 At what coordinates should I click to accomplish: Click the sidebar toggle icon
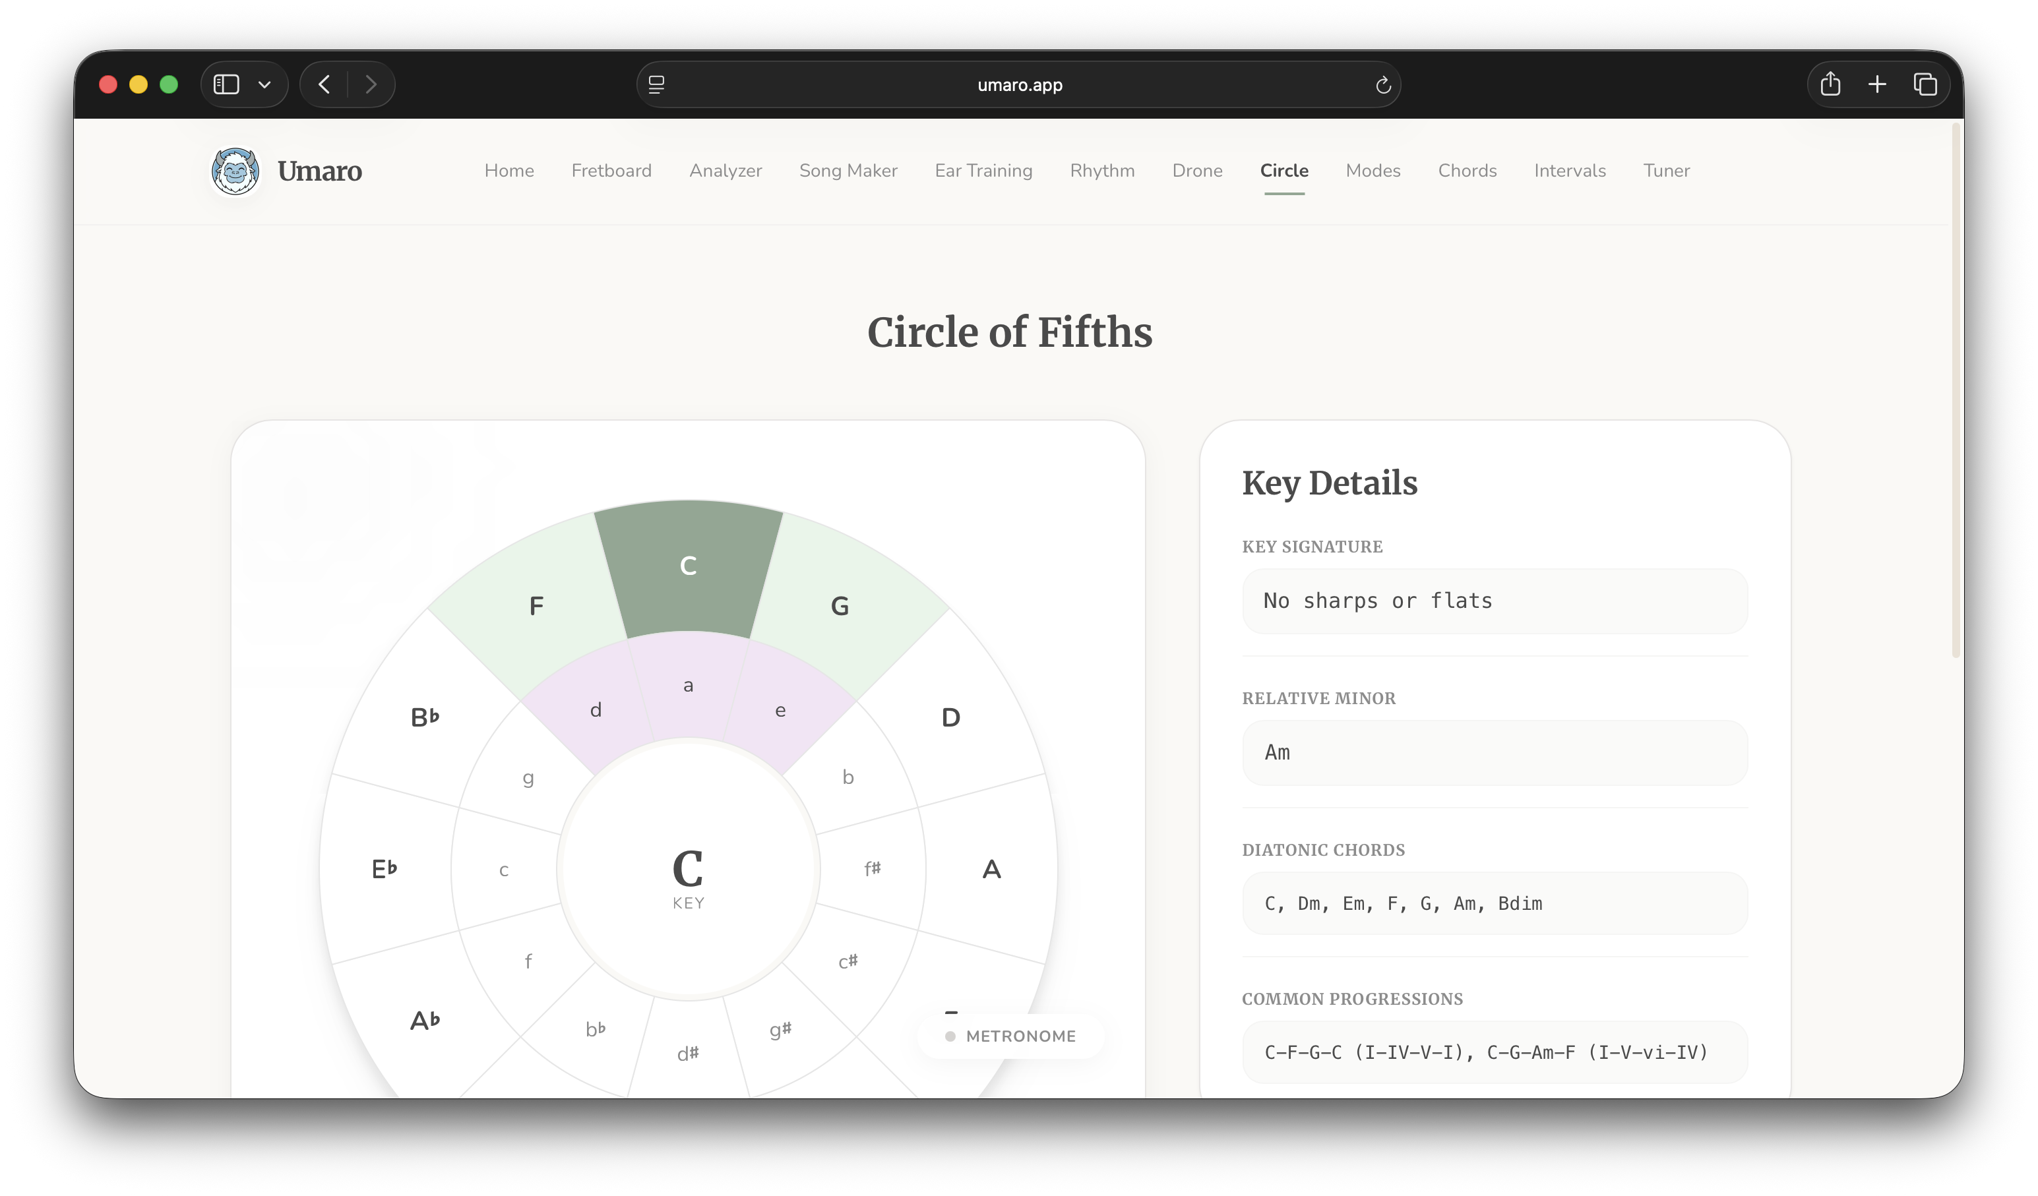(x=226, y=84)
